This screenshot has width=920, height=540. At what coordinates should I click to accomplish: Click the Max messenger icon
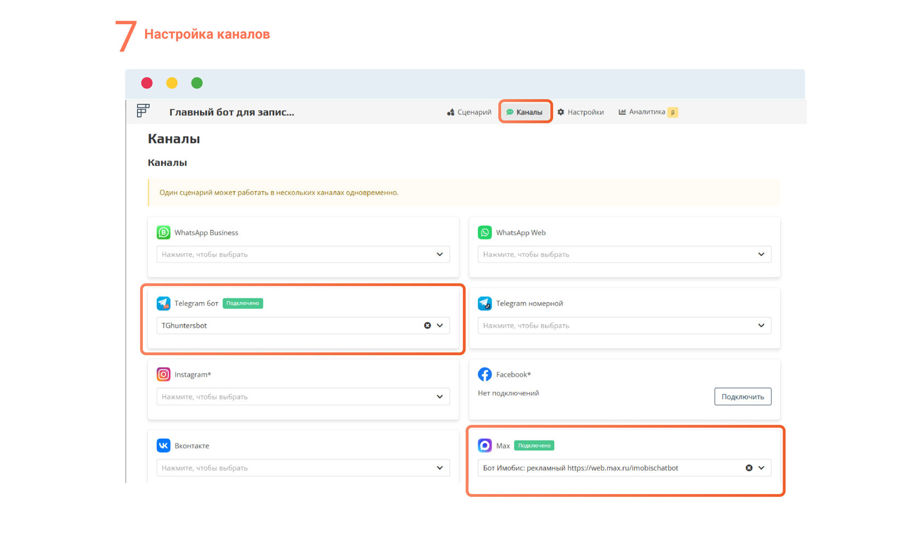(485, 445)
